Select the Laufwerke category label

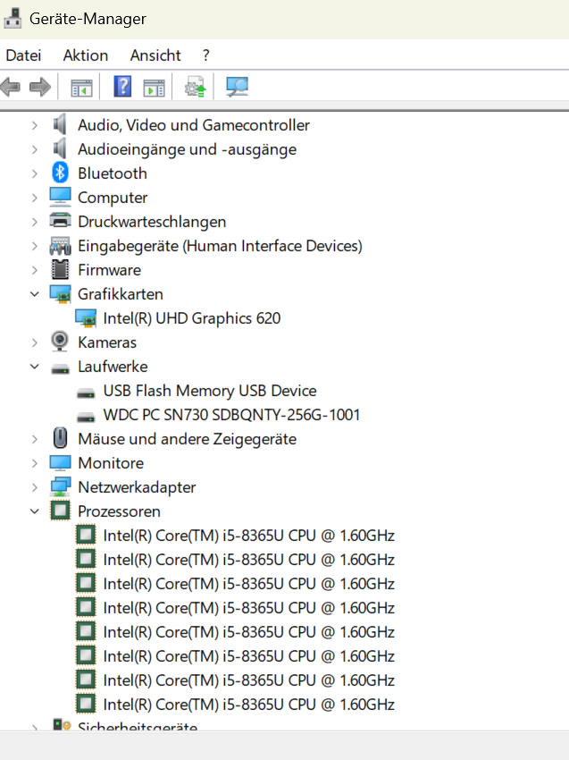113,367
